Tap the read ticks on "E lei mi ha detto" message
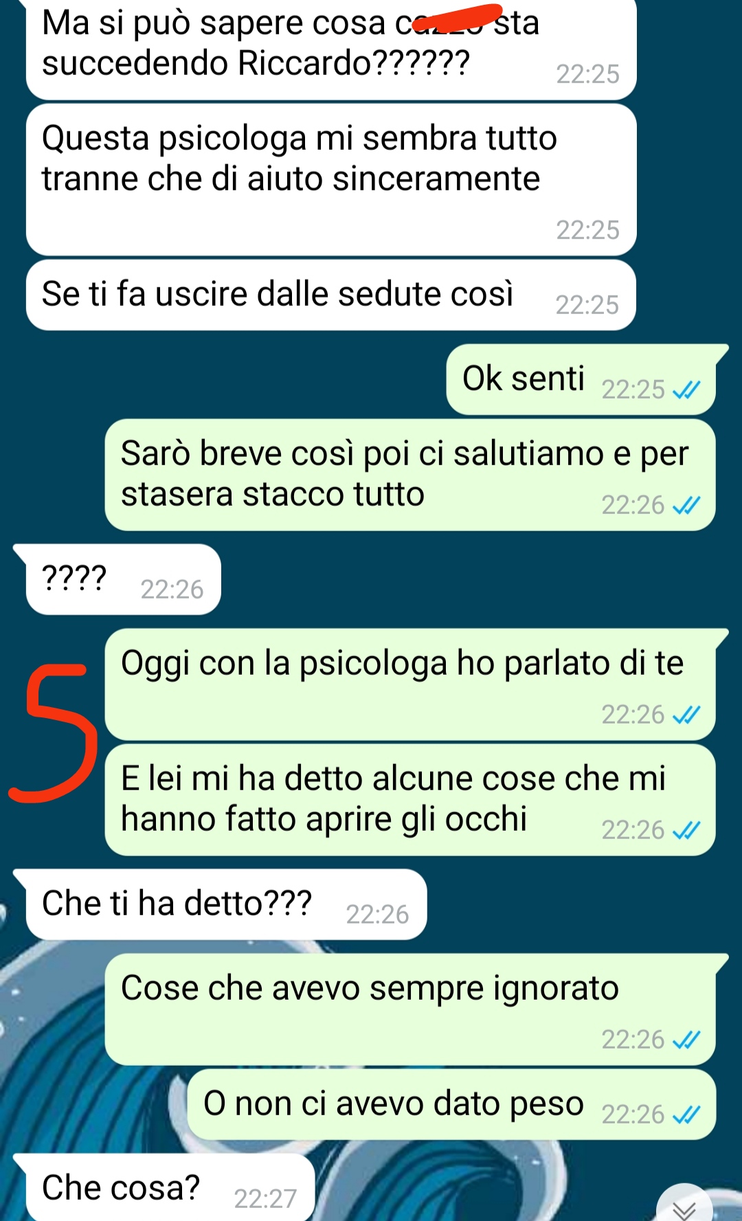 (686, 831)
